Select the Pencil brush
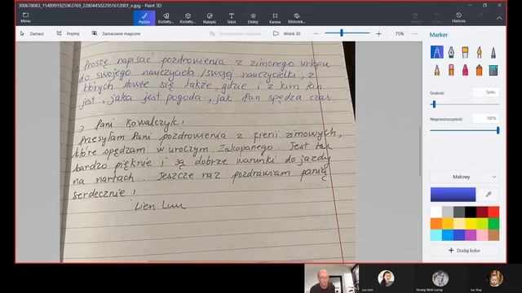 pos(437,70)
